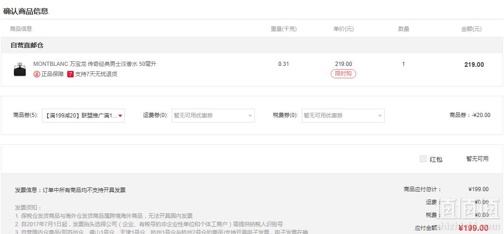Click the 商品信息 column header
Screen dimensions: 504x234
21,29
